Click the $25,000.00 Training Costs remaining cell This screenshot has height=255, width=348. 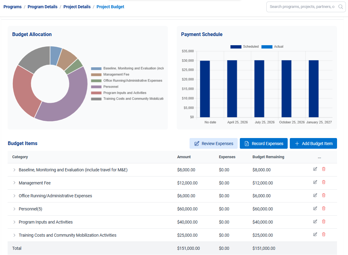[263, 235]
